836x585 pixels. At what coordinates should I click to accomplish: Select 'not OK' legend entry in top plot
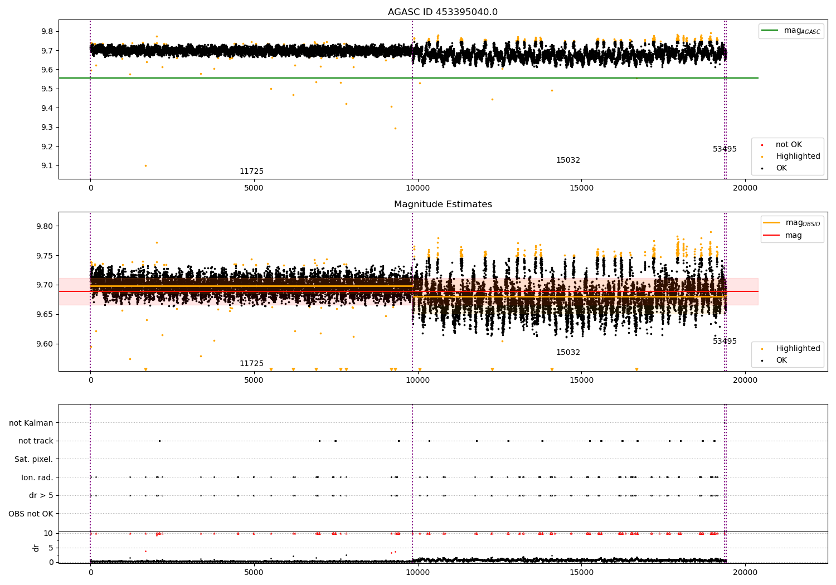789,145
